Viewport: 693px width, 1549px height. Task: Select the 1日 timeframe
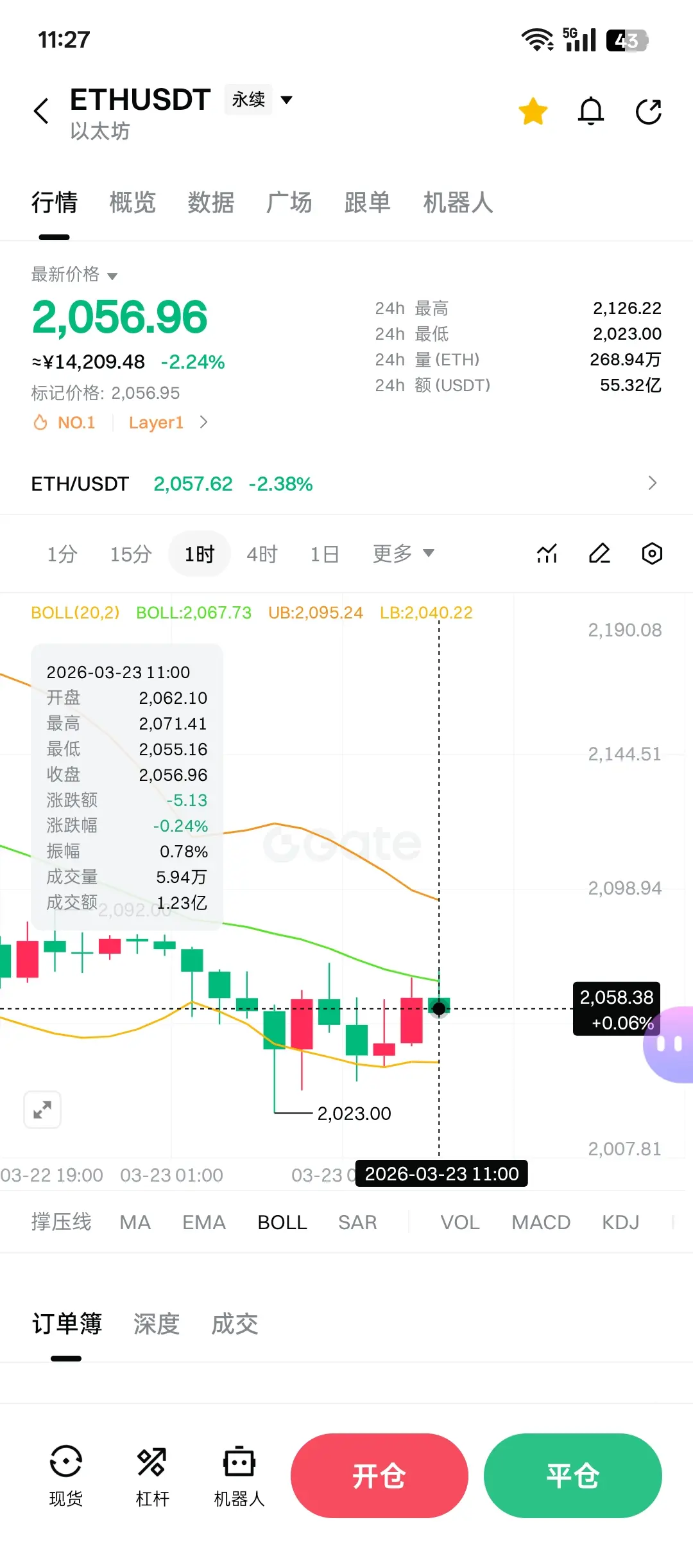(x=325, y=554)
